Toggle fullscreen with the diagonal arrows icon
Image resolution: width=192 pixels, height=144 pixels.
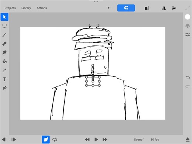[x=188, y=8]
